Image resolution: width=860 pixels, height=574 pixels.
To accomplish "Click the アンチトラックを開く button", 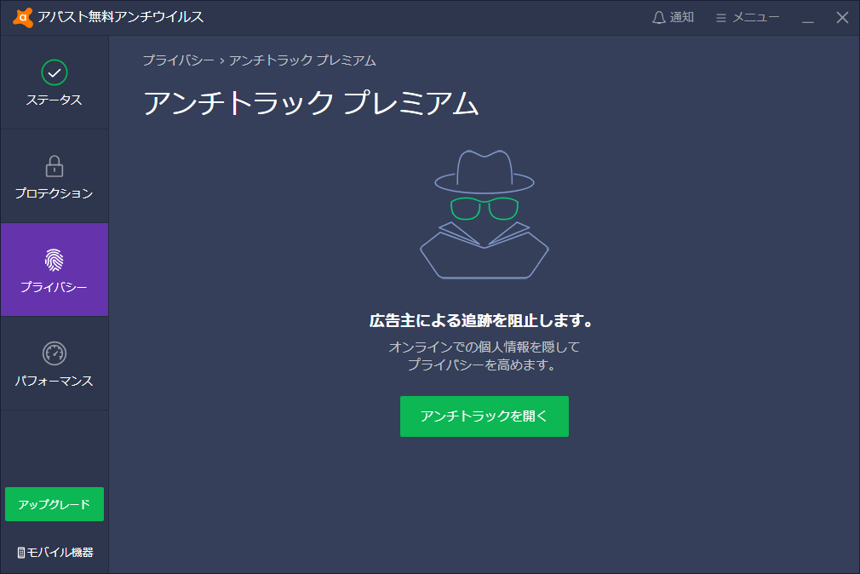I will pos(484,416).
